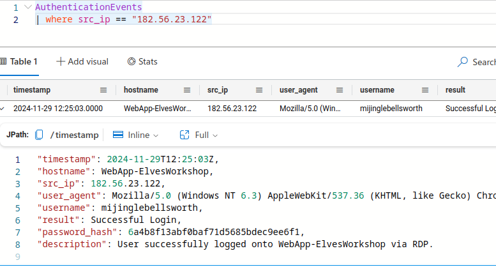Screen dimensions: 496x267
Task: Open the username column menu icon
Action: [x=425, y=90]
